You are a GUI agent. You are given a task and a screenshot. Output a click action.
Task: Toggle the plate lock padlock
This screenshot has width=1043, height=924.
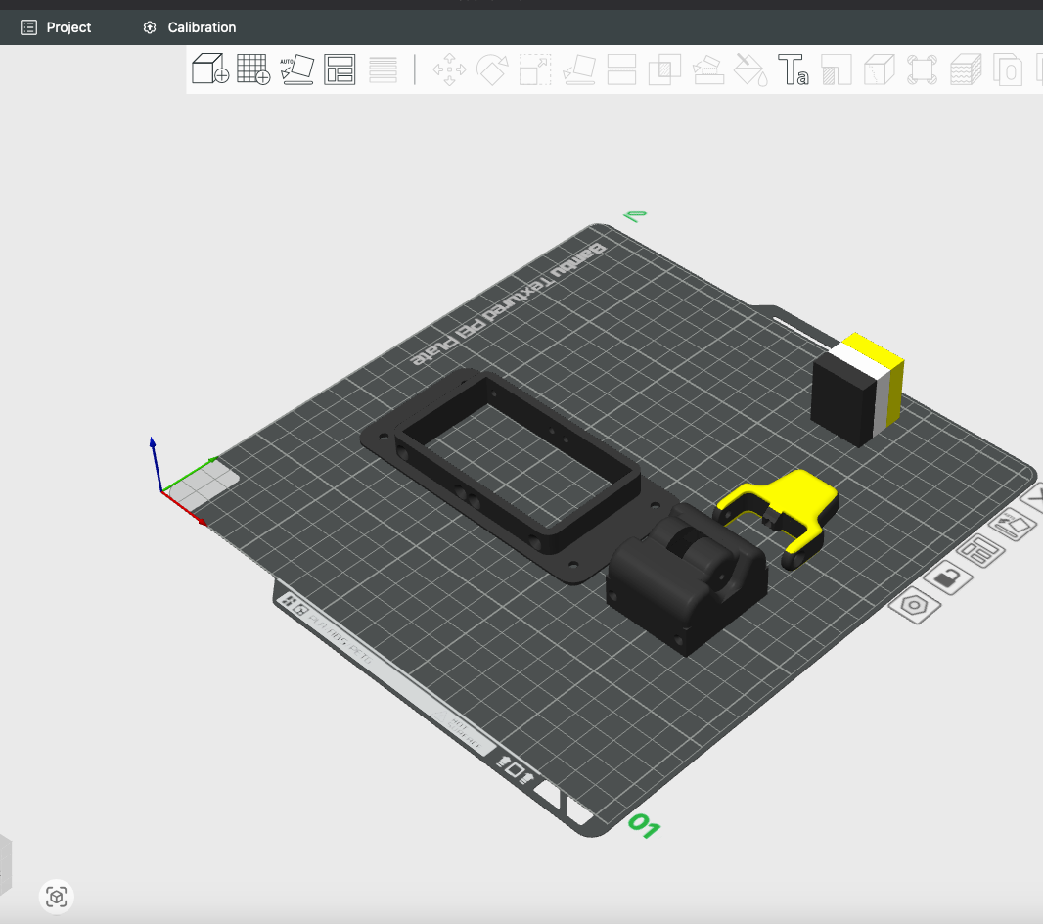pyautogui.click(x=948, y=578)
